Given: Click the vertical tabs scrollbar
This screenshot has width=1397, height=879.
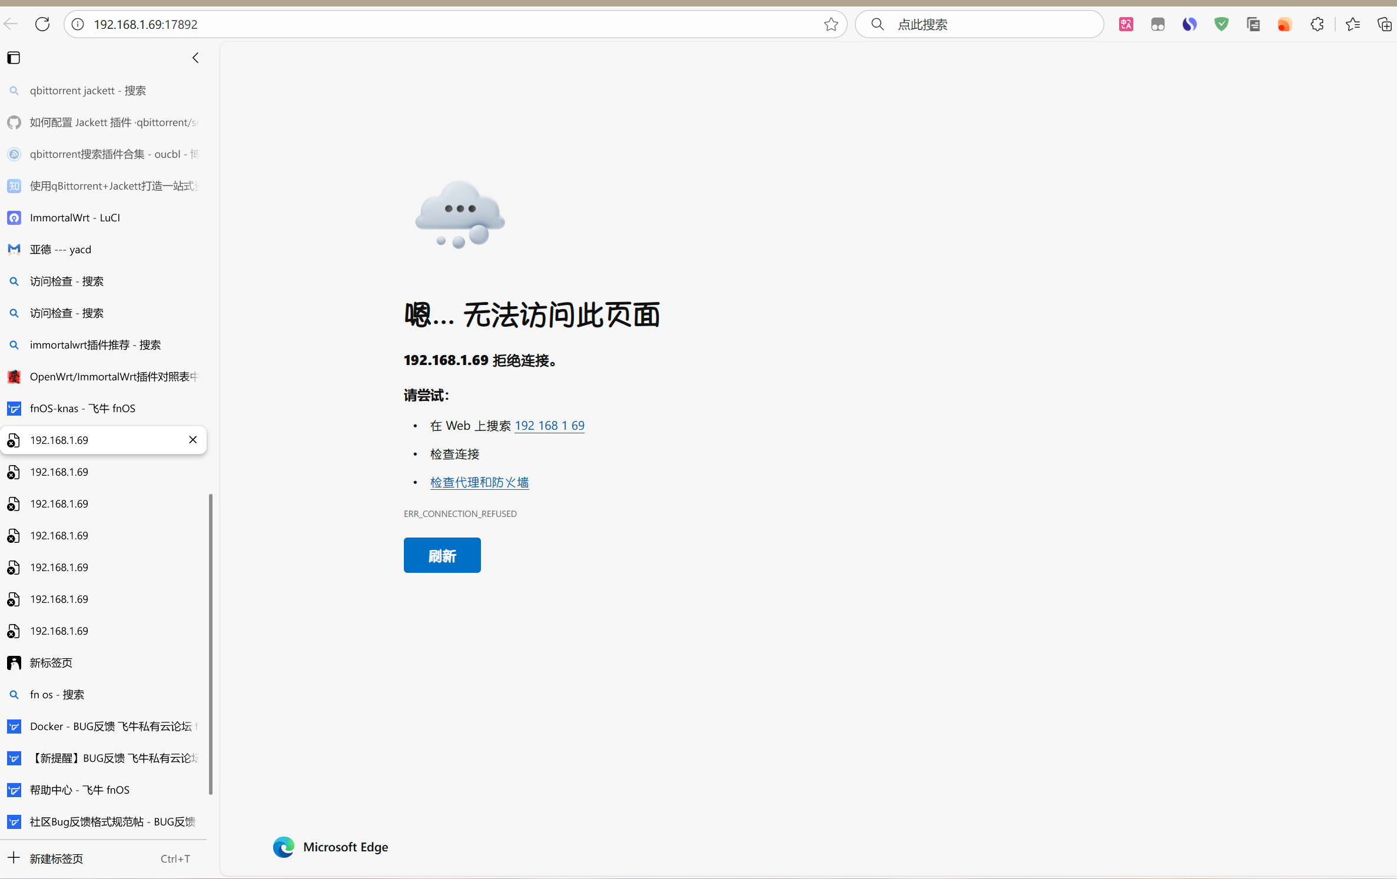Looking at the screenshot, I should [211, 644].
